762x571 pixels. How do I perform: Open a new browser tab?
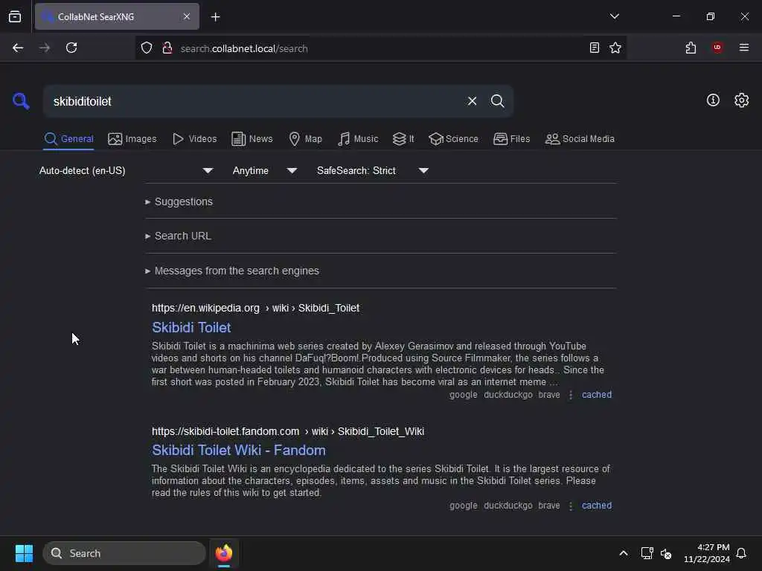coord(215,17)
